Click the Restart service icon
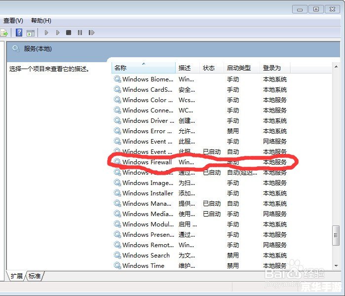The image size is (345, 296). [x=91, y=33]
